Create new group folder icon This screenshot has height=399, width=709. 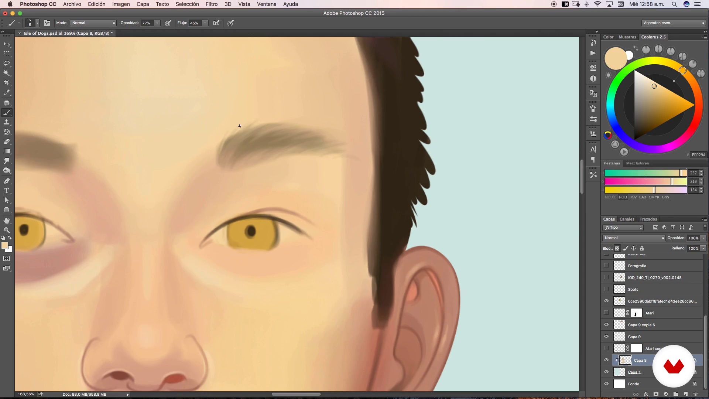(676, 394)
